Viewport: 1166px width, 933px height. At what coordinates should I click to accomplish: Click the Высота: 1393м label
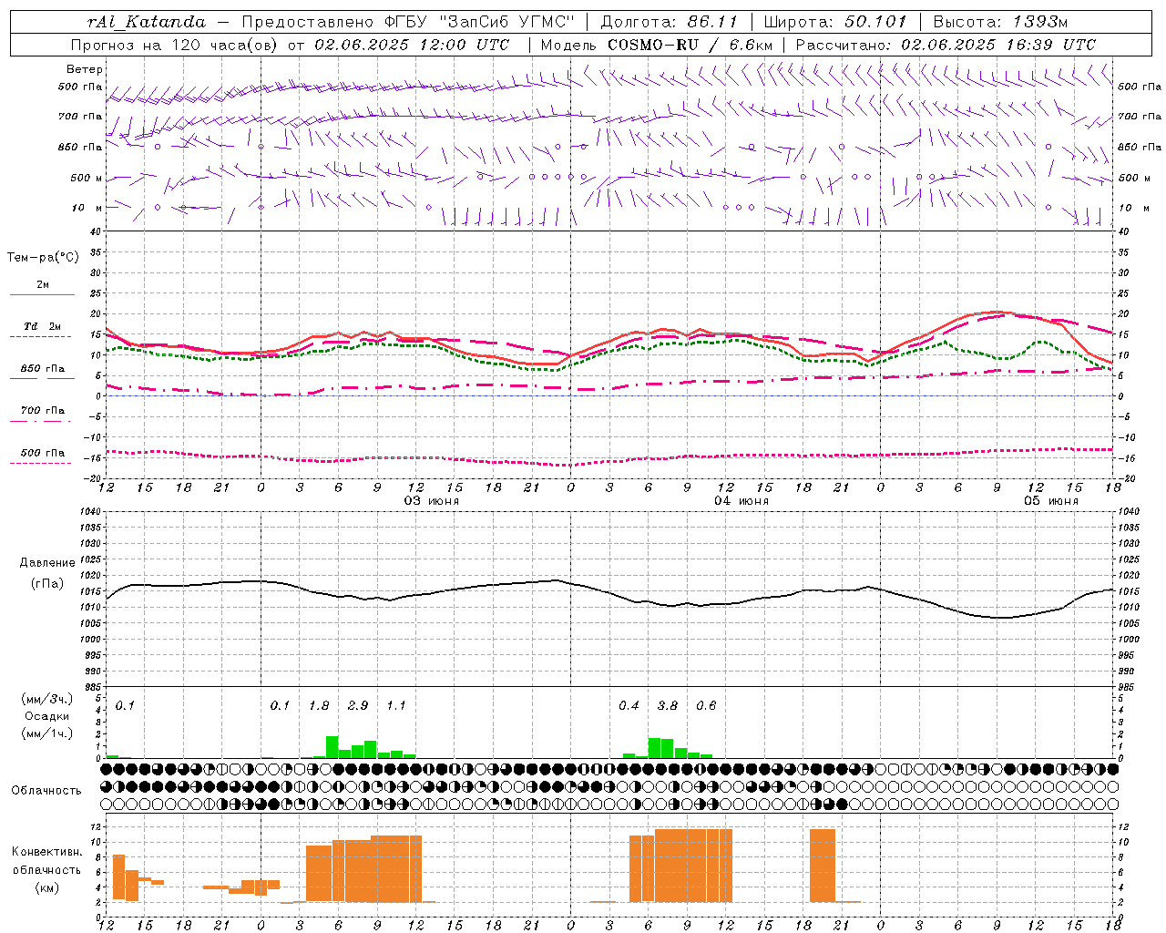[1000, 22]
